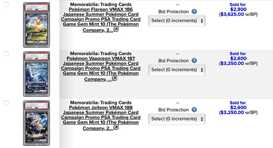Screen dimensions: 273x148
Task: Tick the checkbox beside Flareon VMAX 186
Action: pos(6,4)
